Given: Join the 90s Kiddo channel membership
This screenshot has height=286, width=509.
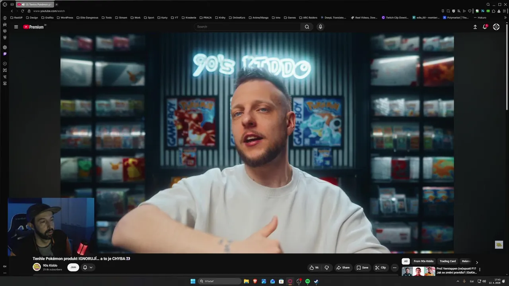Looking at the screenshot, I should (73, 267).
